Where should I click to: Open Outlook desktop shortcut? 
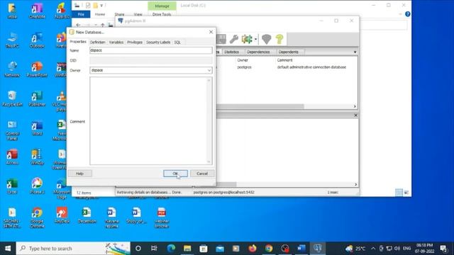pyautogui.click(x=37, y=40)
